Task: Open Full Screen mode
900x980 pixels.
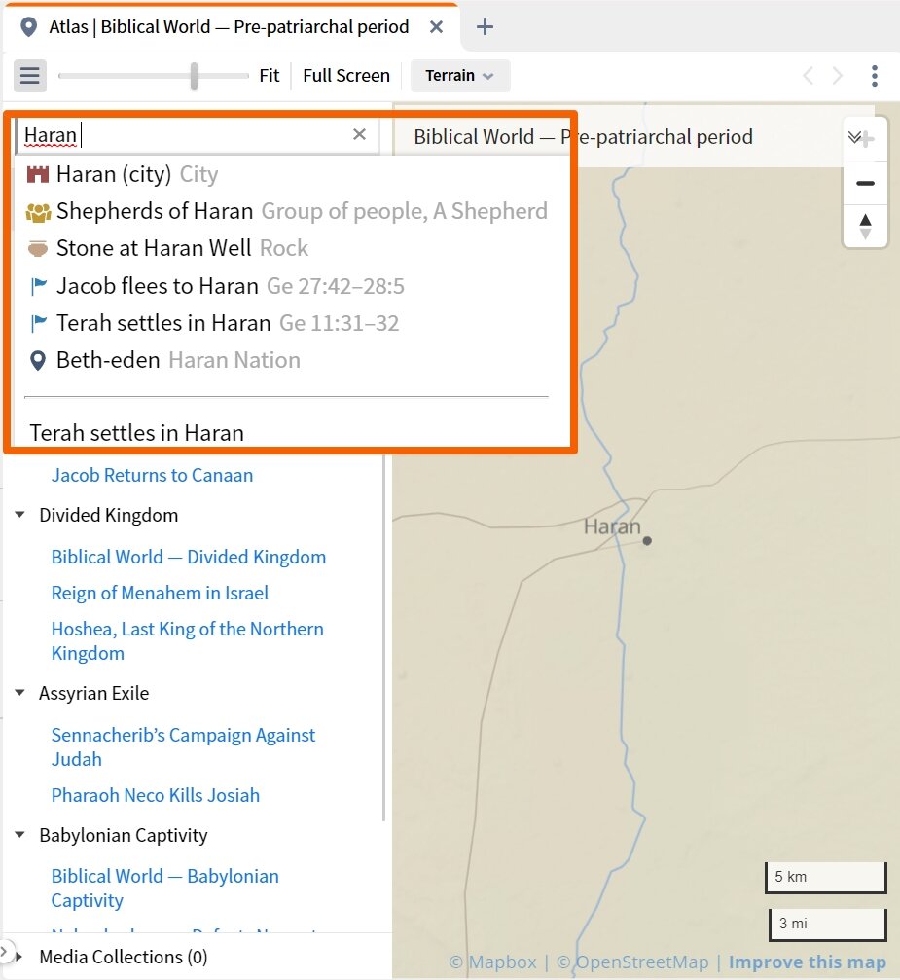Action: tap(346, 75)
